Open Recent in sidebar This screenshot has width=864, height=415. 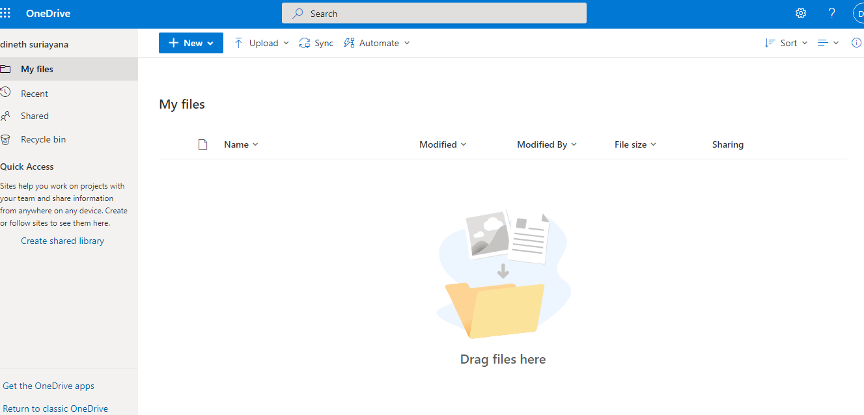point(69,94)
